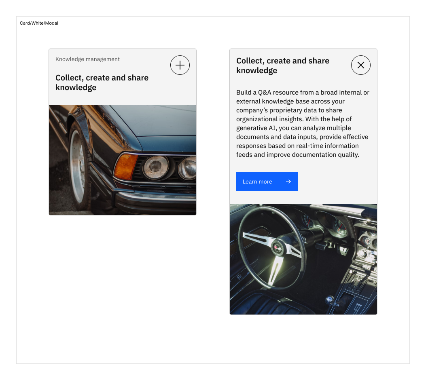Click the arrow icon inside Learn more

tap(288, 182)
